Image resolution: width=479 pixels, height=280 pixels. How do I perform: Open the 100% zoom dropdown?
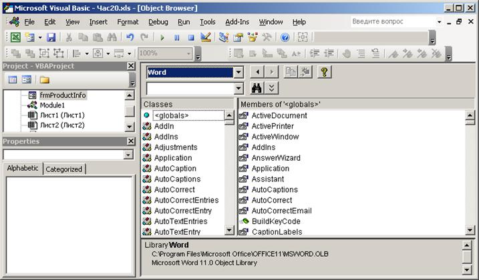coord(188,54)
